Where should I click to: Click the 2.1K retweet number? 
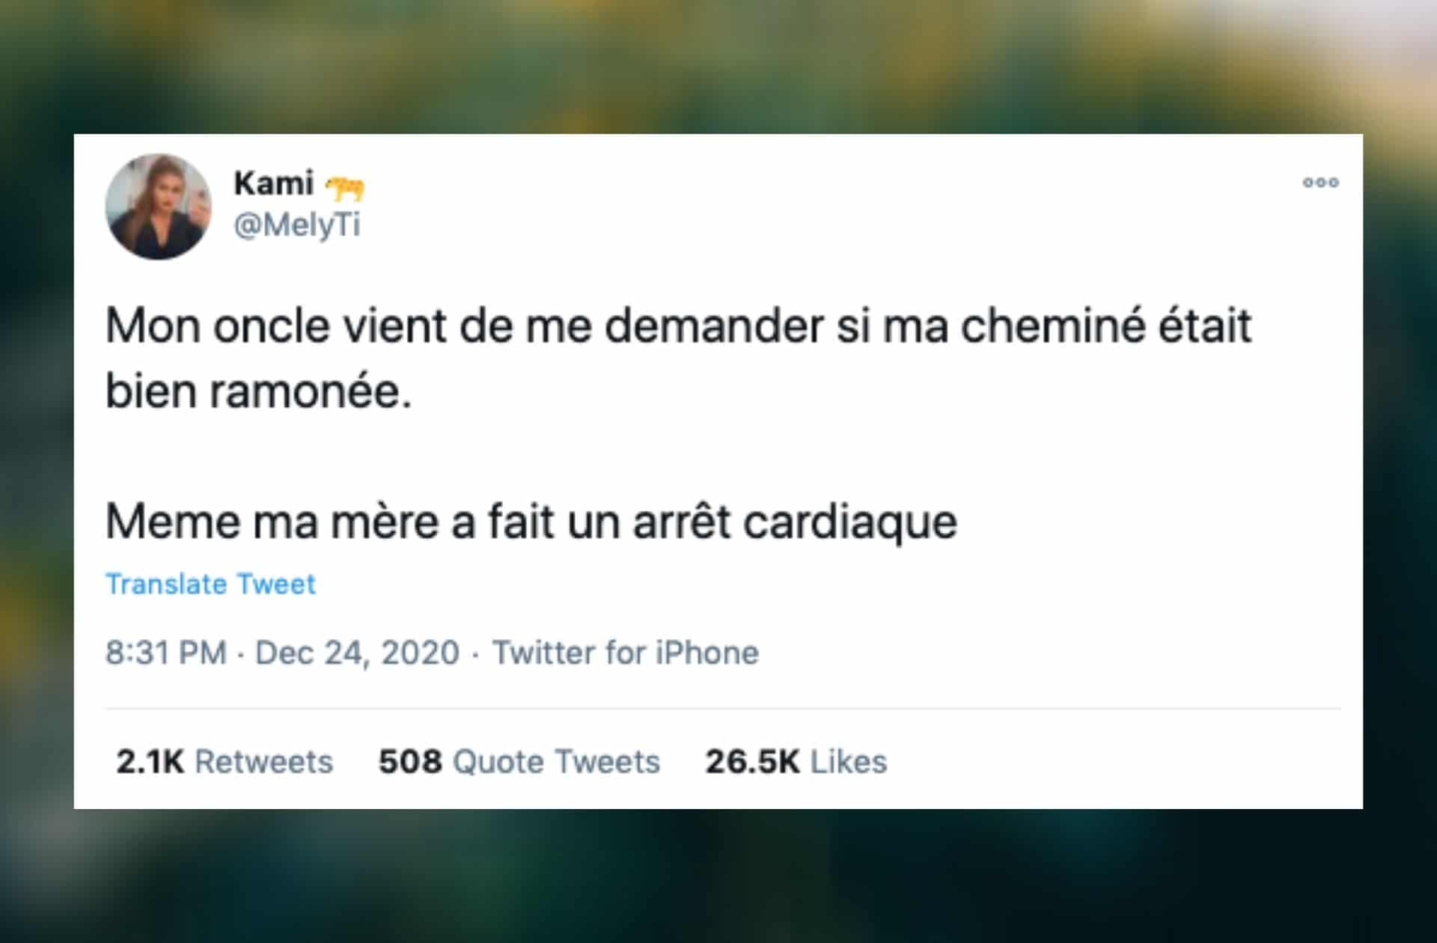coord(150,762)
